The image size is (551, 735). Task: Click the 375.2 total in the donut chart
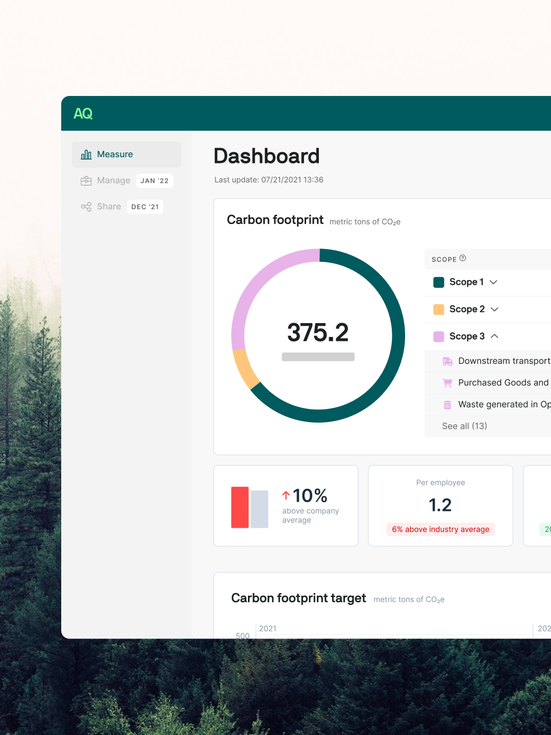pyautogui.click(x=318, y=333)
